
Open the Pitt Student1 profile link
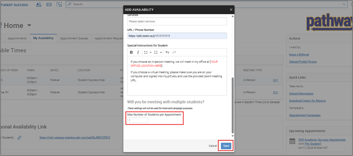[313, 143]
